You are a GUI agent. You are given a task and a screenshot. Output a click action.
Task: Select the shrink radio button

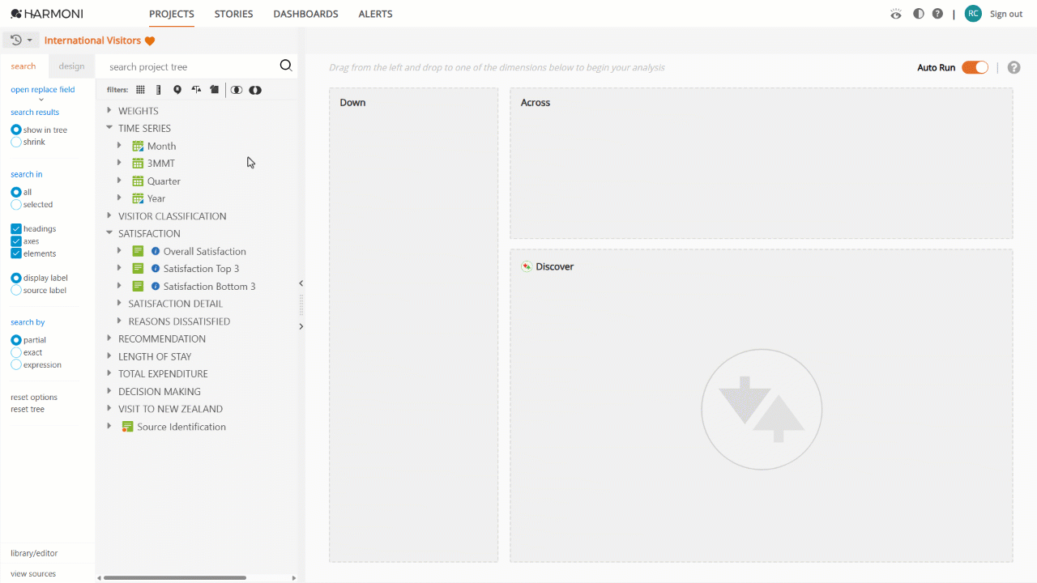16,143
